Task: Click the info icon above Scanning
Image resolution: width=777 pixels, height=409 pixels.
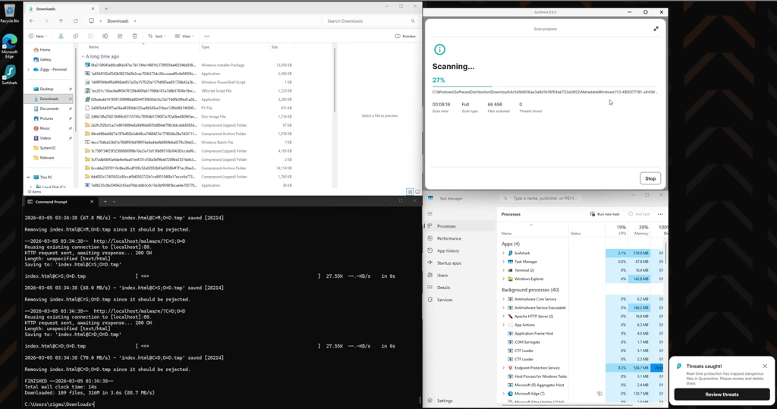Action: coord(439,49)
